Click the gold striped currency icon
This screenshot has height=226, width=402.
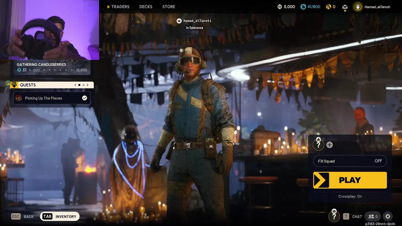point(329,7)
